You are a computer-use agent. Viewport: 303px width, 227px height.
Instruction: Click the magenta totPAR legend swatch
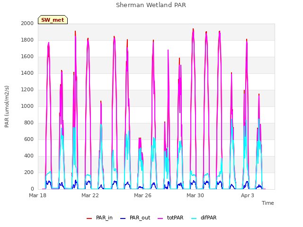pos(160,218)
